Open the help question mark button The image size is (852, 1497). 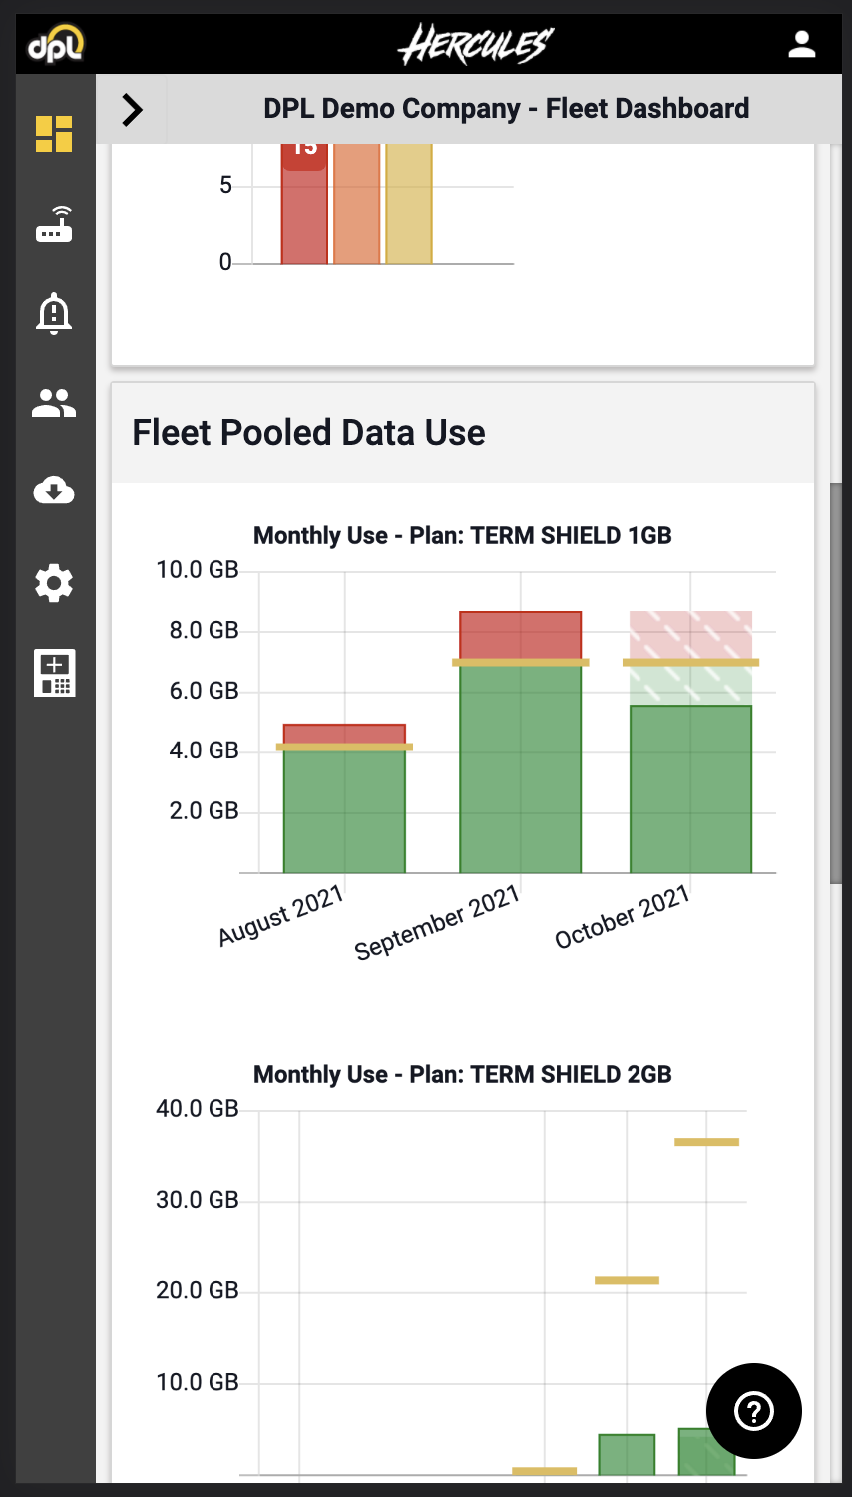point(754,1411)
